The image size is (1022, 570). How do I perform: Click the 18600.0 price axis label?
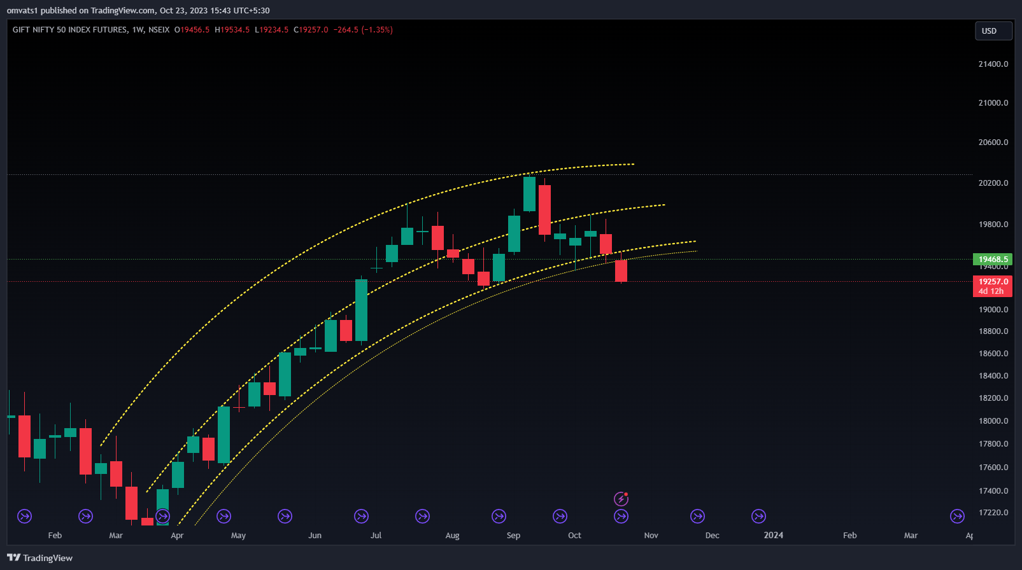tap(993, 354)
